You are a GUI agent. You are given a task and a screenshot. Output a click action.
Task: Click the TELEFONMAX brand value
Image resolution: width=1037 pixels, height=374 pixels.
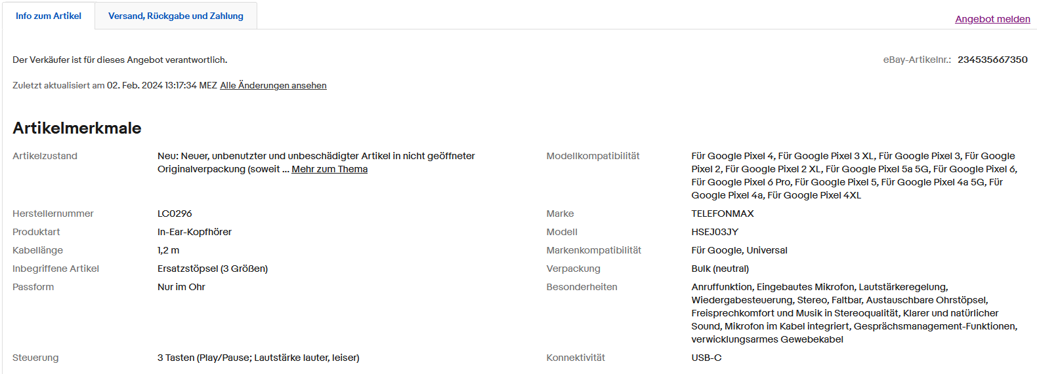(722, 214)
